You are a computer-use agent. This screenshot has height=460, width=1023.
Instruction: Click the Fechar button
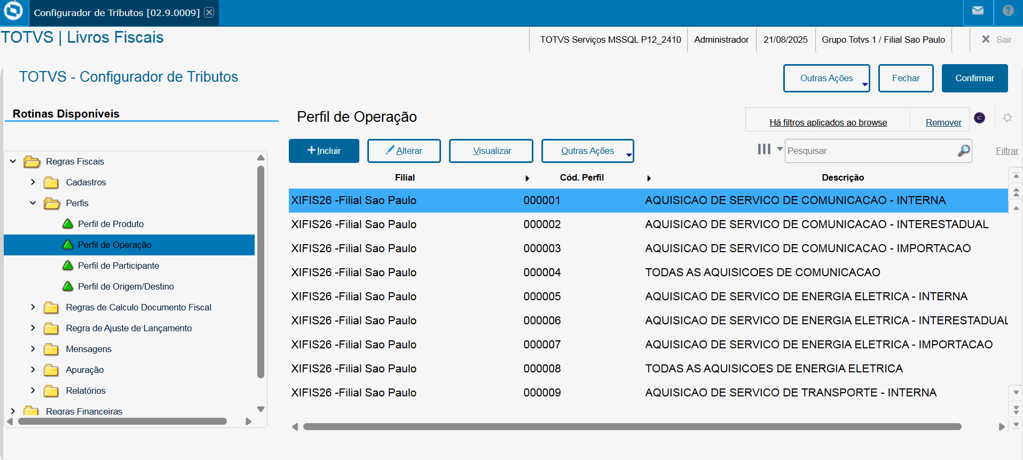906,78
